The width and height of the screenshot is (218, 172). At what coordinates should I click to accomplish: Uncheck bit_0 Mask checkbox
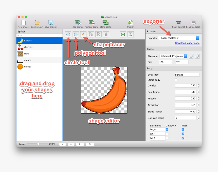click(183, 130)
